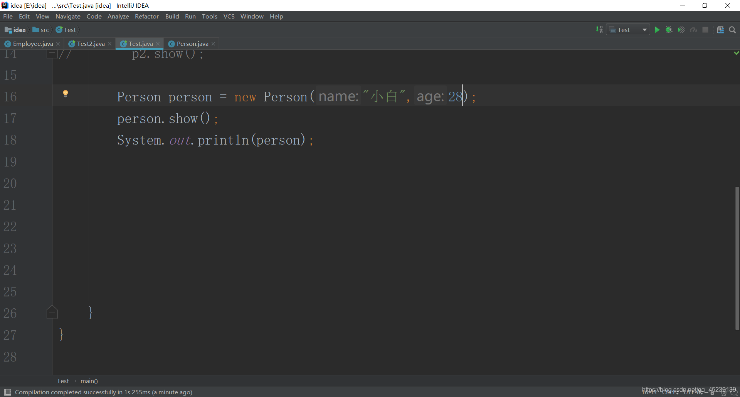Close the Person.java tab
This screenshot has height=397, width=740.
[x=213, y=44]
